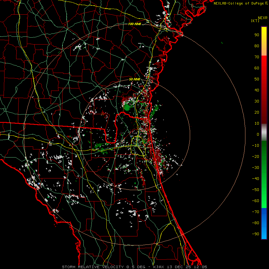Screen dimensions: 269x269
Task: Select the 50 NMI range ring label
Action: 134,79
